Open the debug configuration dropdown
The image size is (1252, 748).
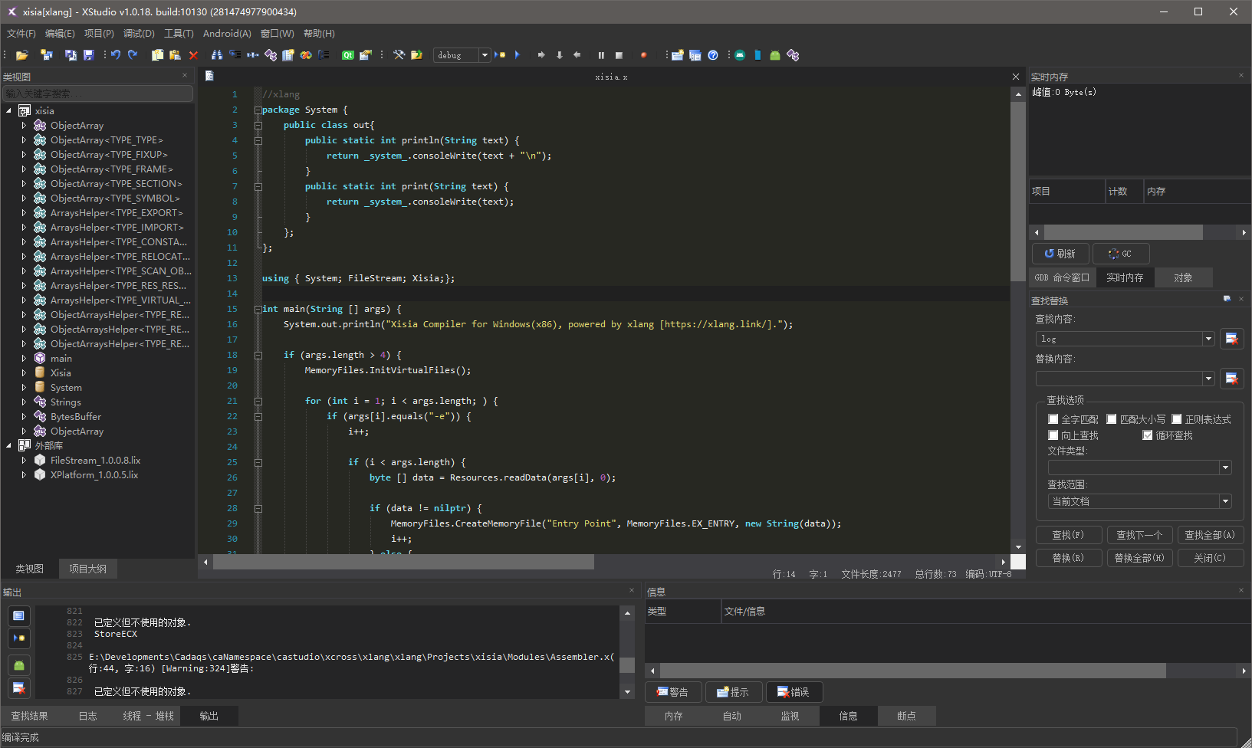pos(484,55)
